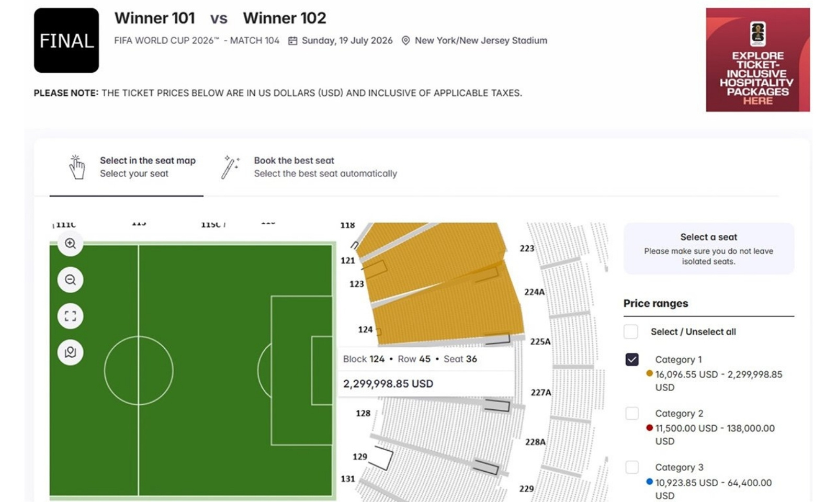Click the zoom out magnifier icon
Image resolution: width=837 pixels, height=502 pixels.
(x=70, y=280)
